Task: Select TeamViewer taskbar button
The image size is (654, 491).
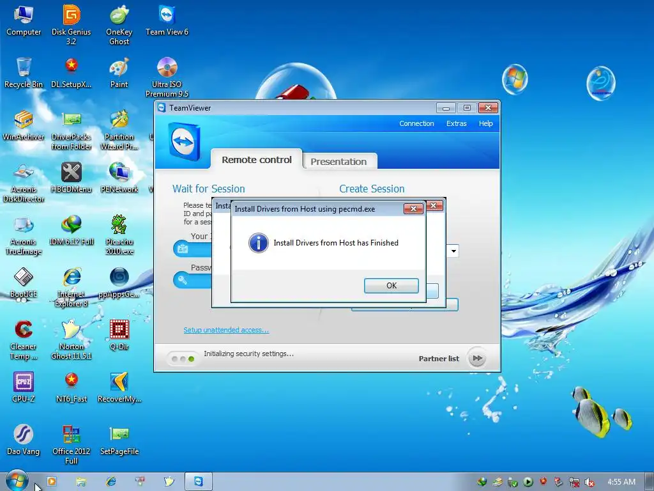Action: pyautogui.click(x=199, y=481)
